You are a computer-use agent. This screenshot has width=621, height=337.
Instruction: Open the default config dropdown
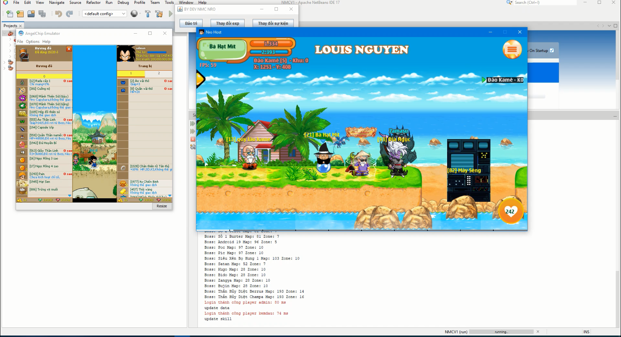pyautogui.click(x=104, y=14)
